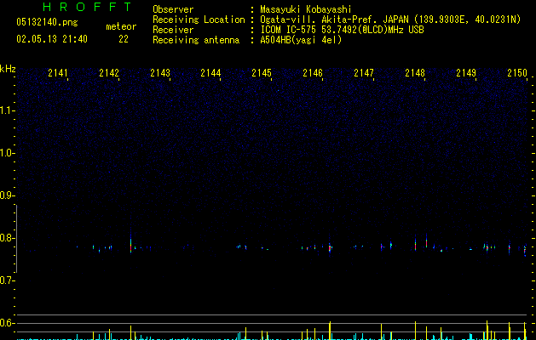Click the 2148 time axis marker
The image size is (536, 340).
(415, 72)
